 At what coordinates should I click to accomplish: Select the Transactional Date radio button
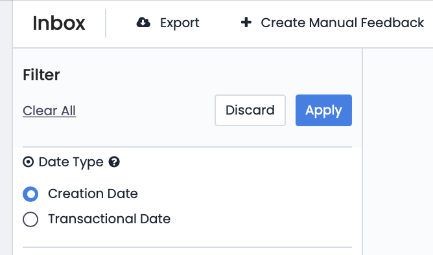click(30, 219)
